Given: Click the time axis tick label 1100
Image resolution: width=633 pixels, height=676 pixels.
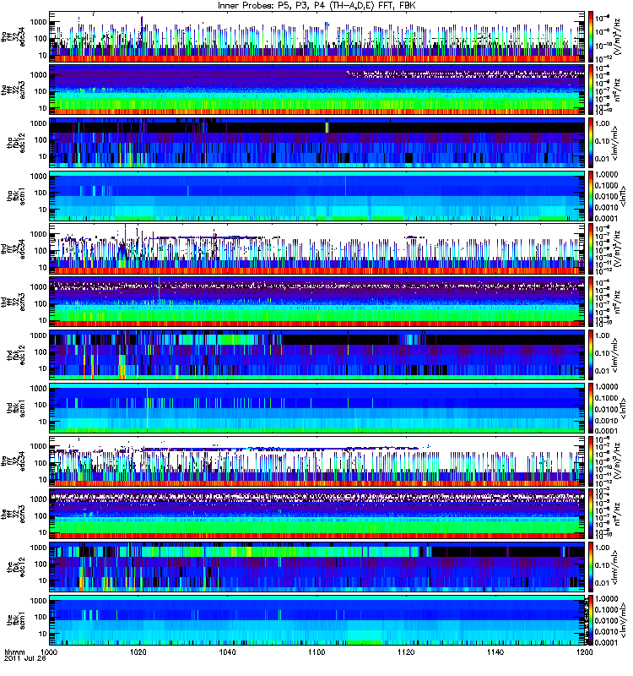Looking at the screenshot, I should point(316,652).
